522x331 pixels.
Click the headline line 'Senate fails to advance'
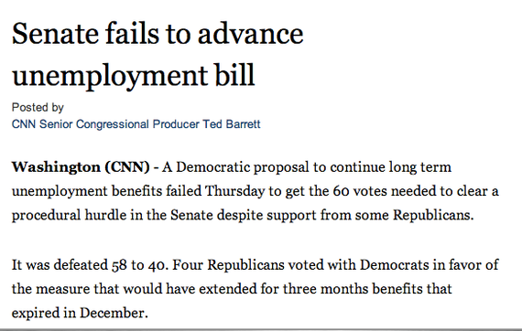pos(158,34)
